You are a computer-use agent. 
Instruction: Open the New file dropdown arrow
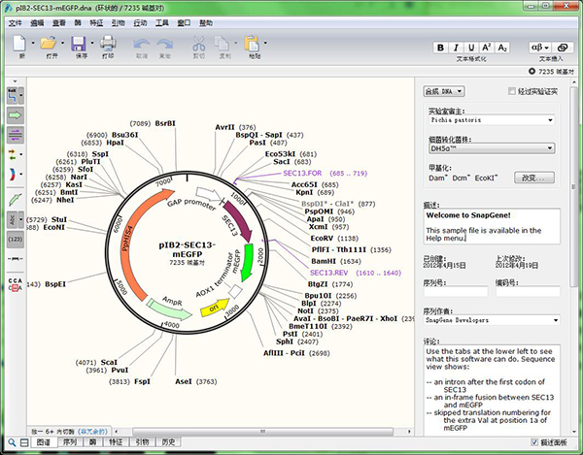tap(33, 43)
